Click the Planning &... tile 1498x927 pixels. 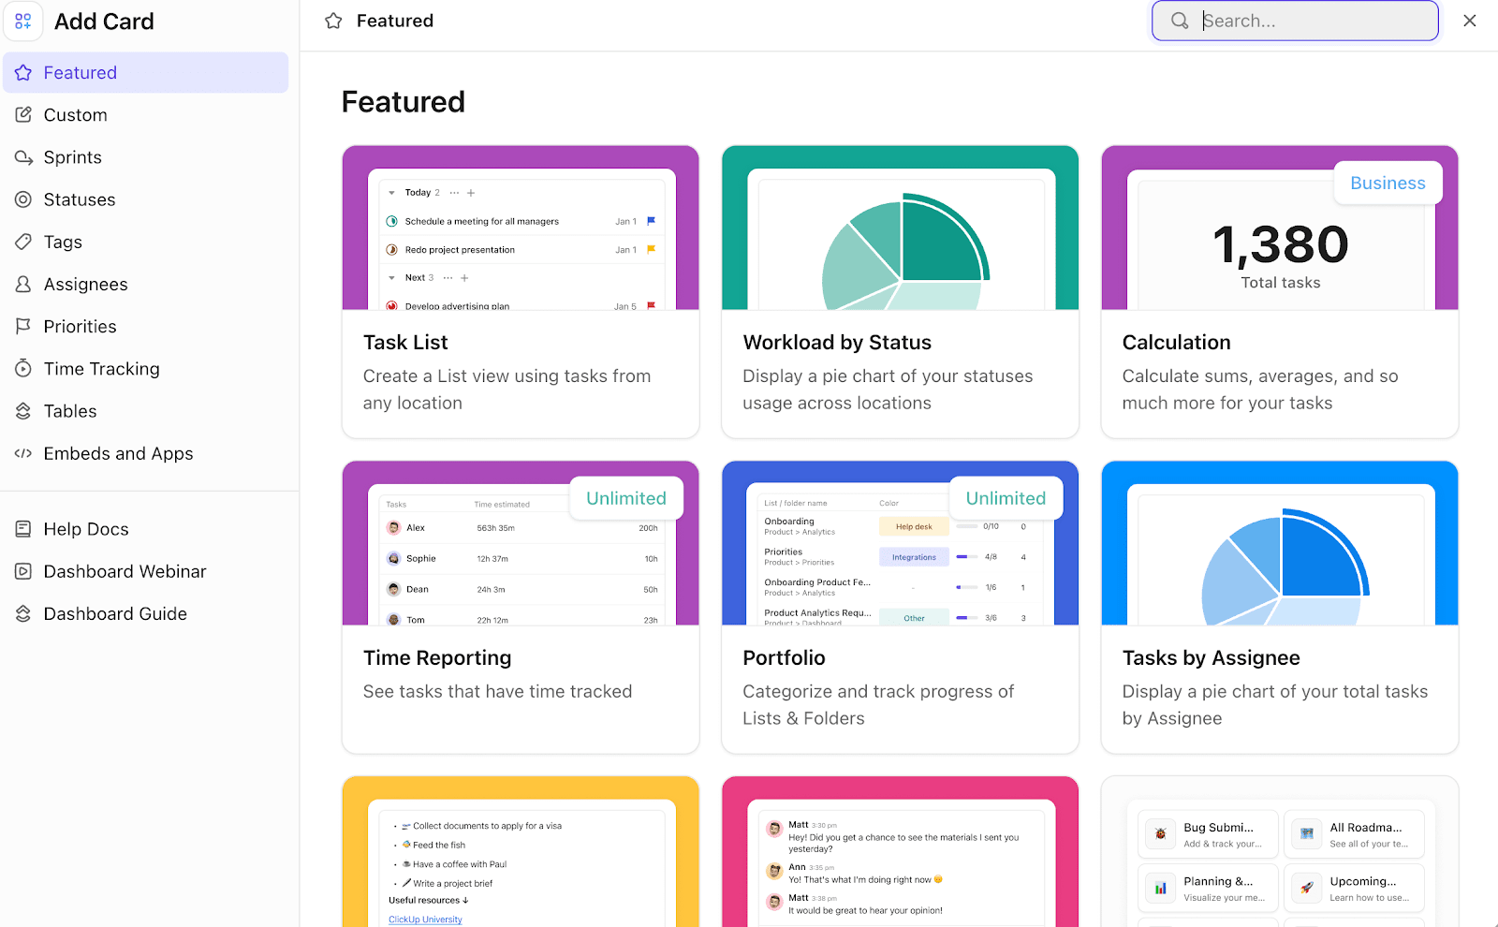[x=1208, y=888]
